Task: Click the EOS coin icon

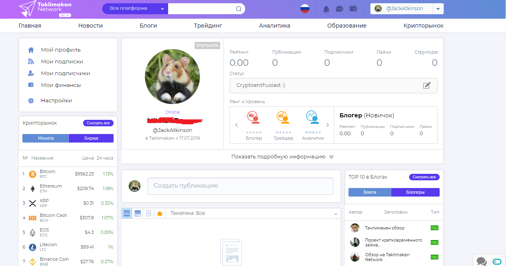Action: (x=33, y=233)
